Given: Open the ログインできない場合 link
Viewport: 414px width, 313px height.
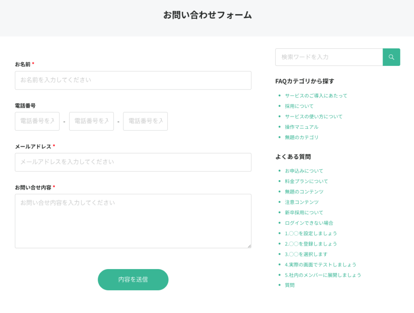Looking at the screenshot, I should [309, 223].
